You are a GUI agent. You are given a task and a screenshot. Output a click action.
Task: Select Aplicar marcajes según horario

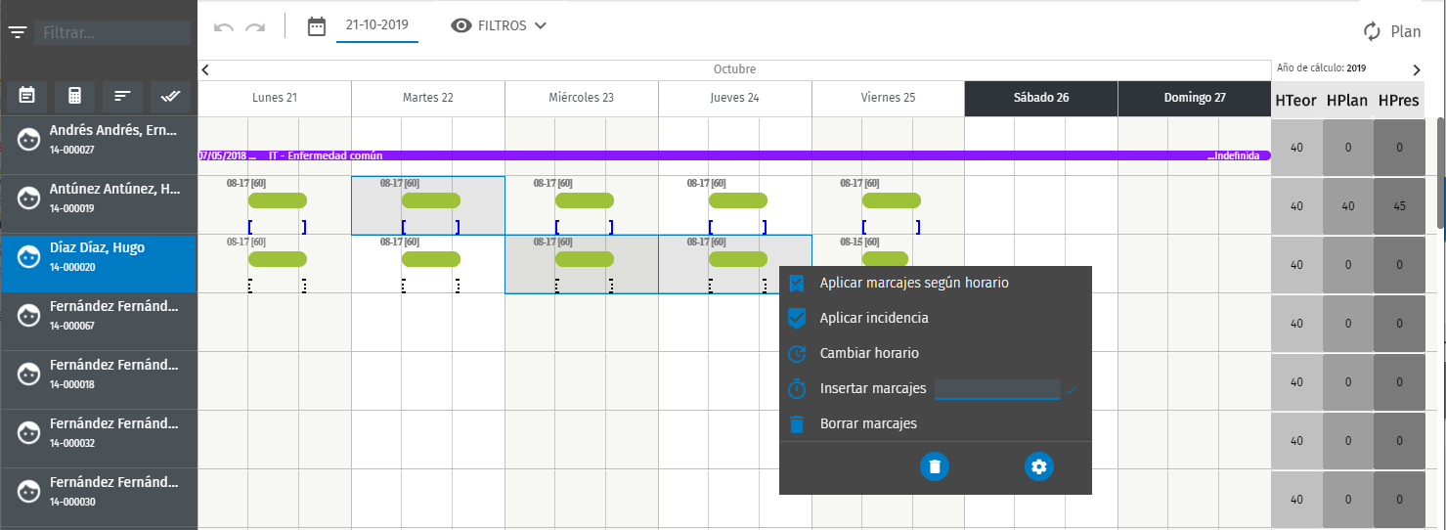click(914, 283)
